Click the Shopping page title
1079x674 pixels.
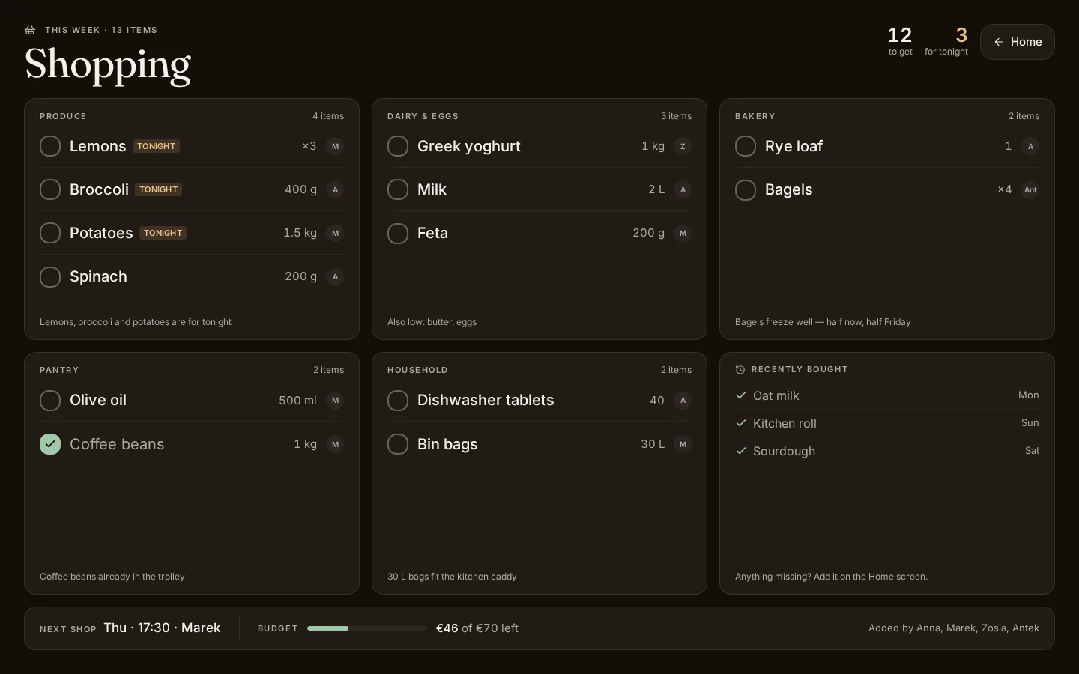point(108,64)
